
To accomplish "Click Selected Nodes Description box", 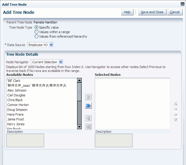I will point(114,141).
